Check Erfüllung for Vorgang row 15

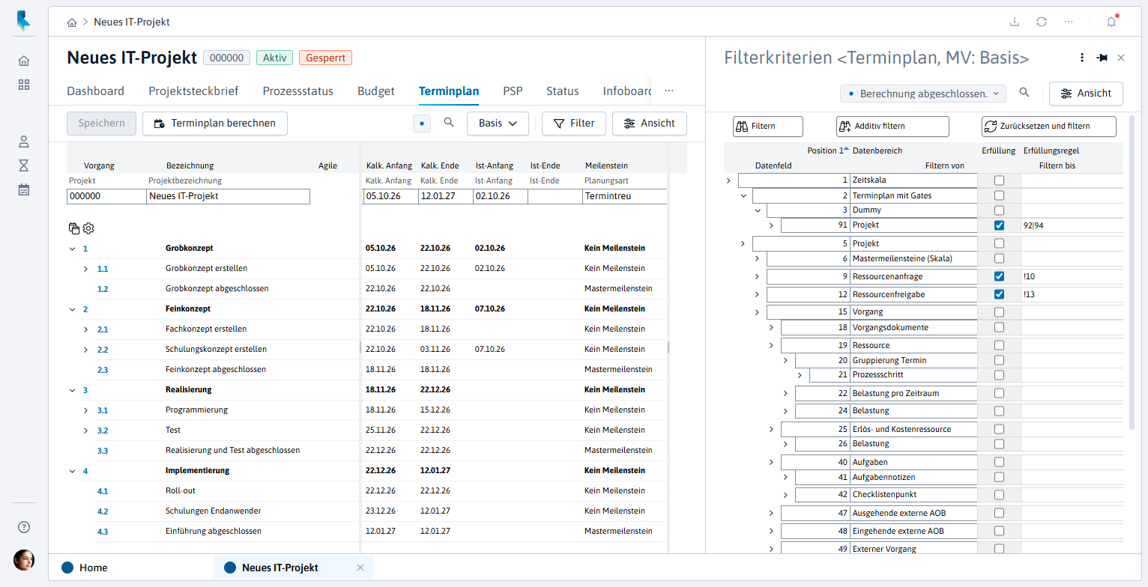coord(999,312)
